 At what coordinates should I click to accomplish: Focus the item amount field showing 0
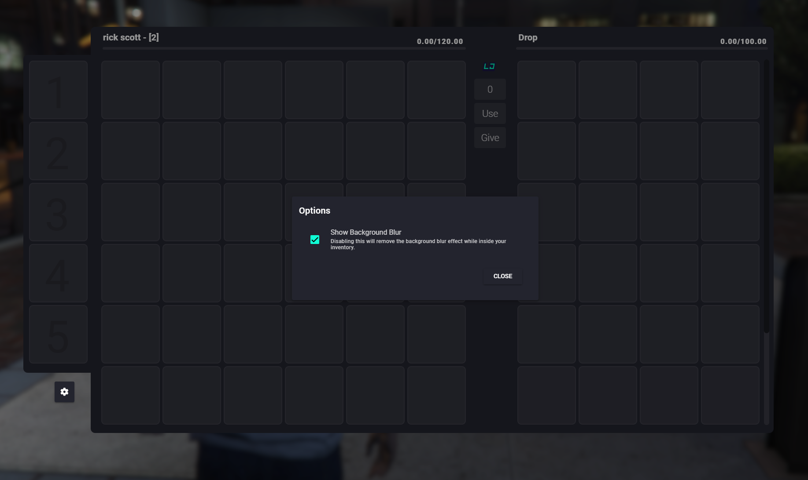click(490, 89)
